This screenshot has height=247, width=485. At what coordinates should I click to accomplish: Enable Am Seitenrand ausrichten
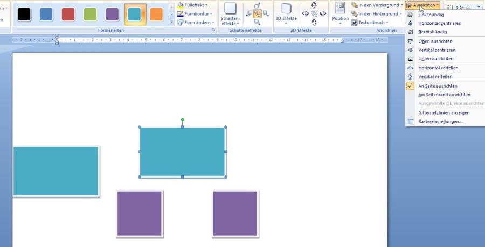(445, 95)
